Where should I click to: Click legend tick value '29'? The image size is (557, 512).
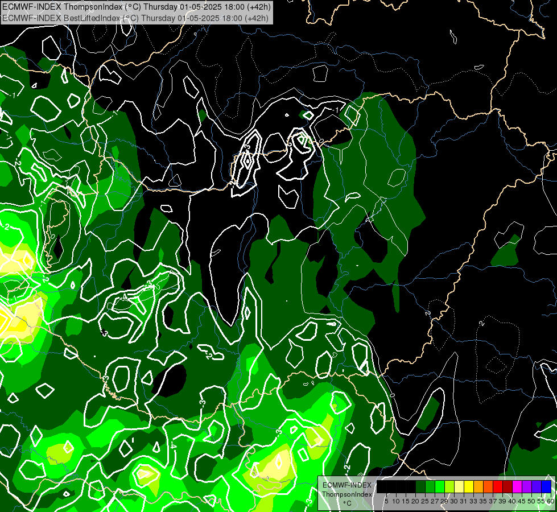pyautogui.click(x=444, y=501)
